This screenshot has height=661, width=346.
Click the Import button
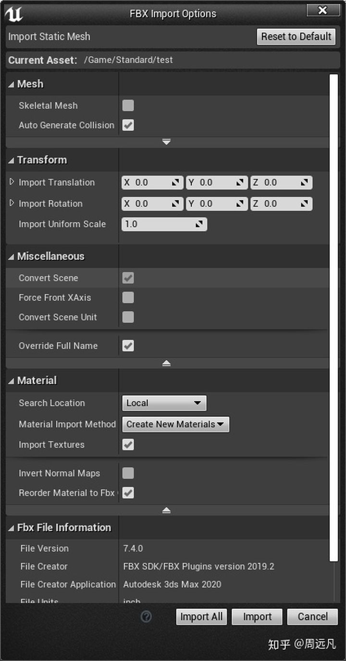tap(258, 617)
